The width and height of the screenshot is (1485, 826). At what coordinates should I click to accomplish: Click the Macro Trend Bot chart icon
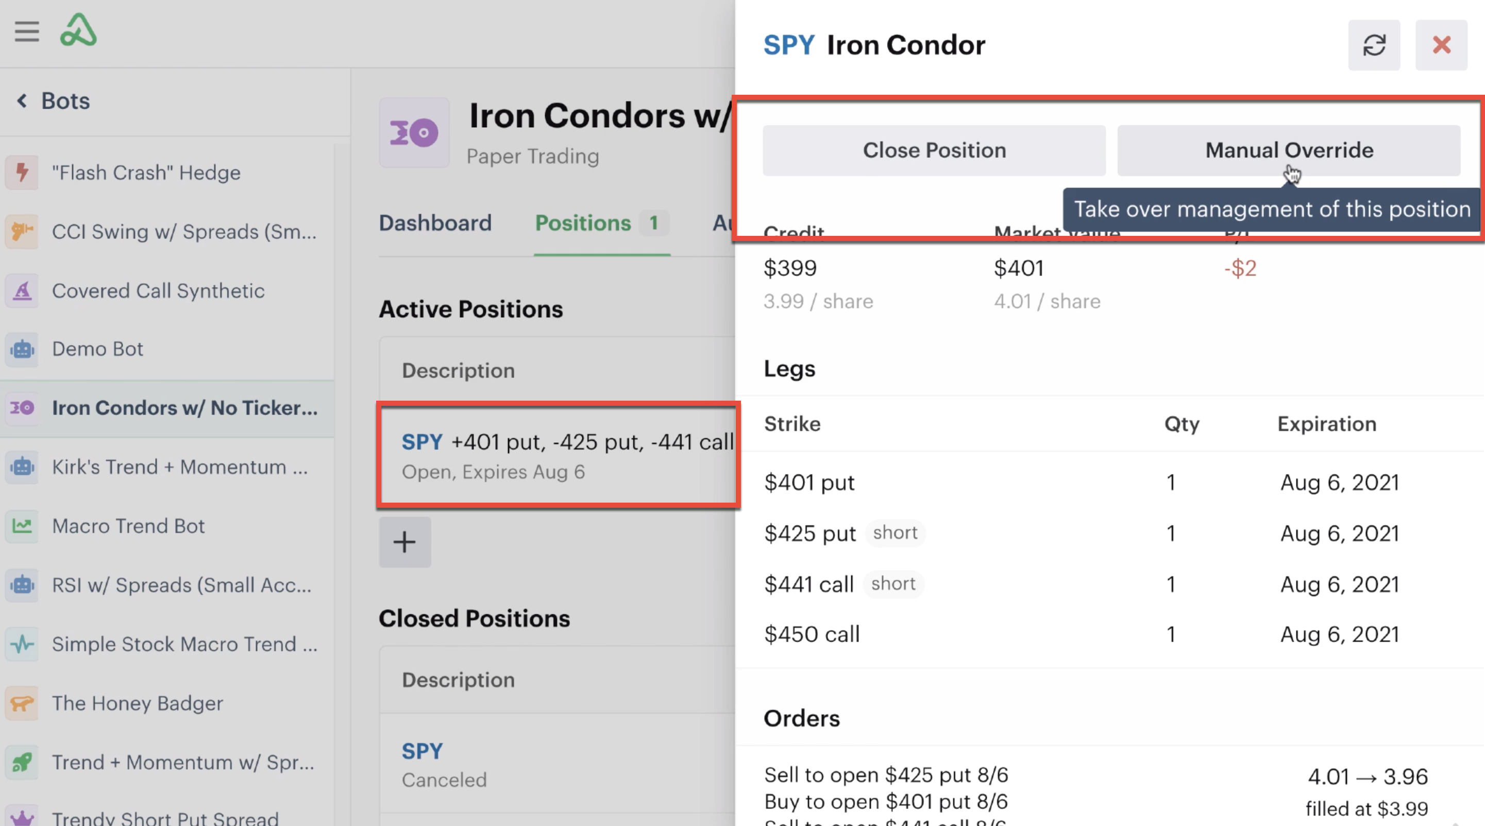click(x=22, y=526)
